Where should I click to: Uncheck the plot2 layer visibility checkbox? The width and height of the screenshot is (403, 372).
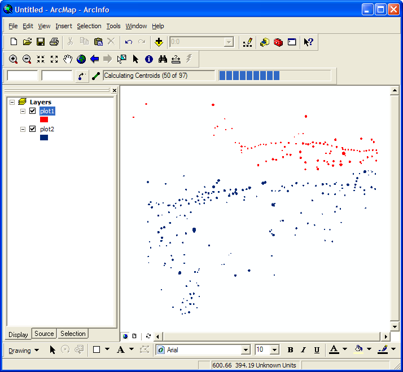32,129
